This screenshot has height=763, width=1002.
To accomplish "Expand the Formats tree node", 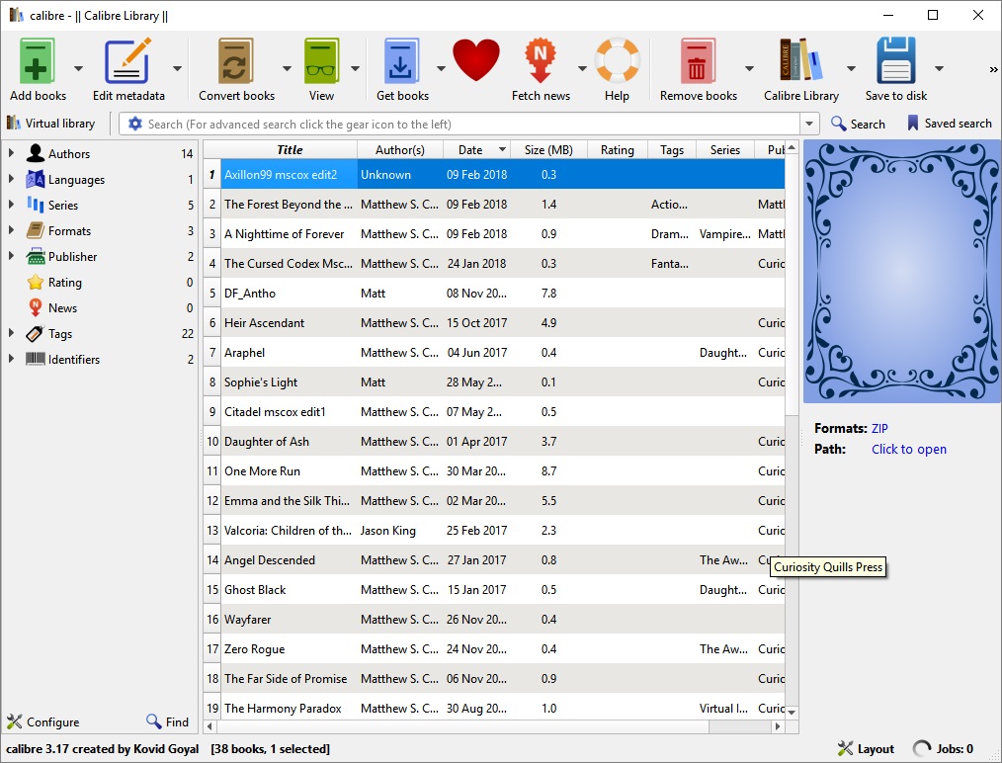I will 11,230.
